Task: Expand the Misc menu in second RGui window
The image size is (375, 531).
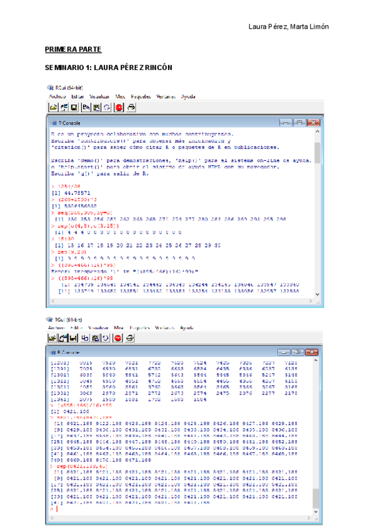Action: point(119,327)
